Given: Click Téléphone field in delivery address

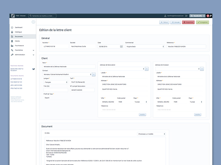Looking at the screenshot, I should (x=180, y=110).
